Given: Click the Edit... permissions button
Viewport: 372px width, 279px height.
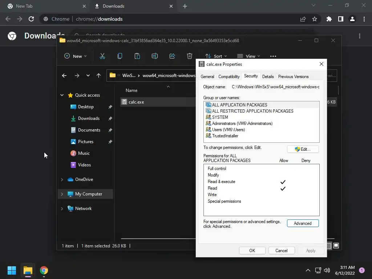Looking at the screenshot, I should tap(303, 149).
